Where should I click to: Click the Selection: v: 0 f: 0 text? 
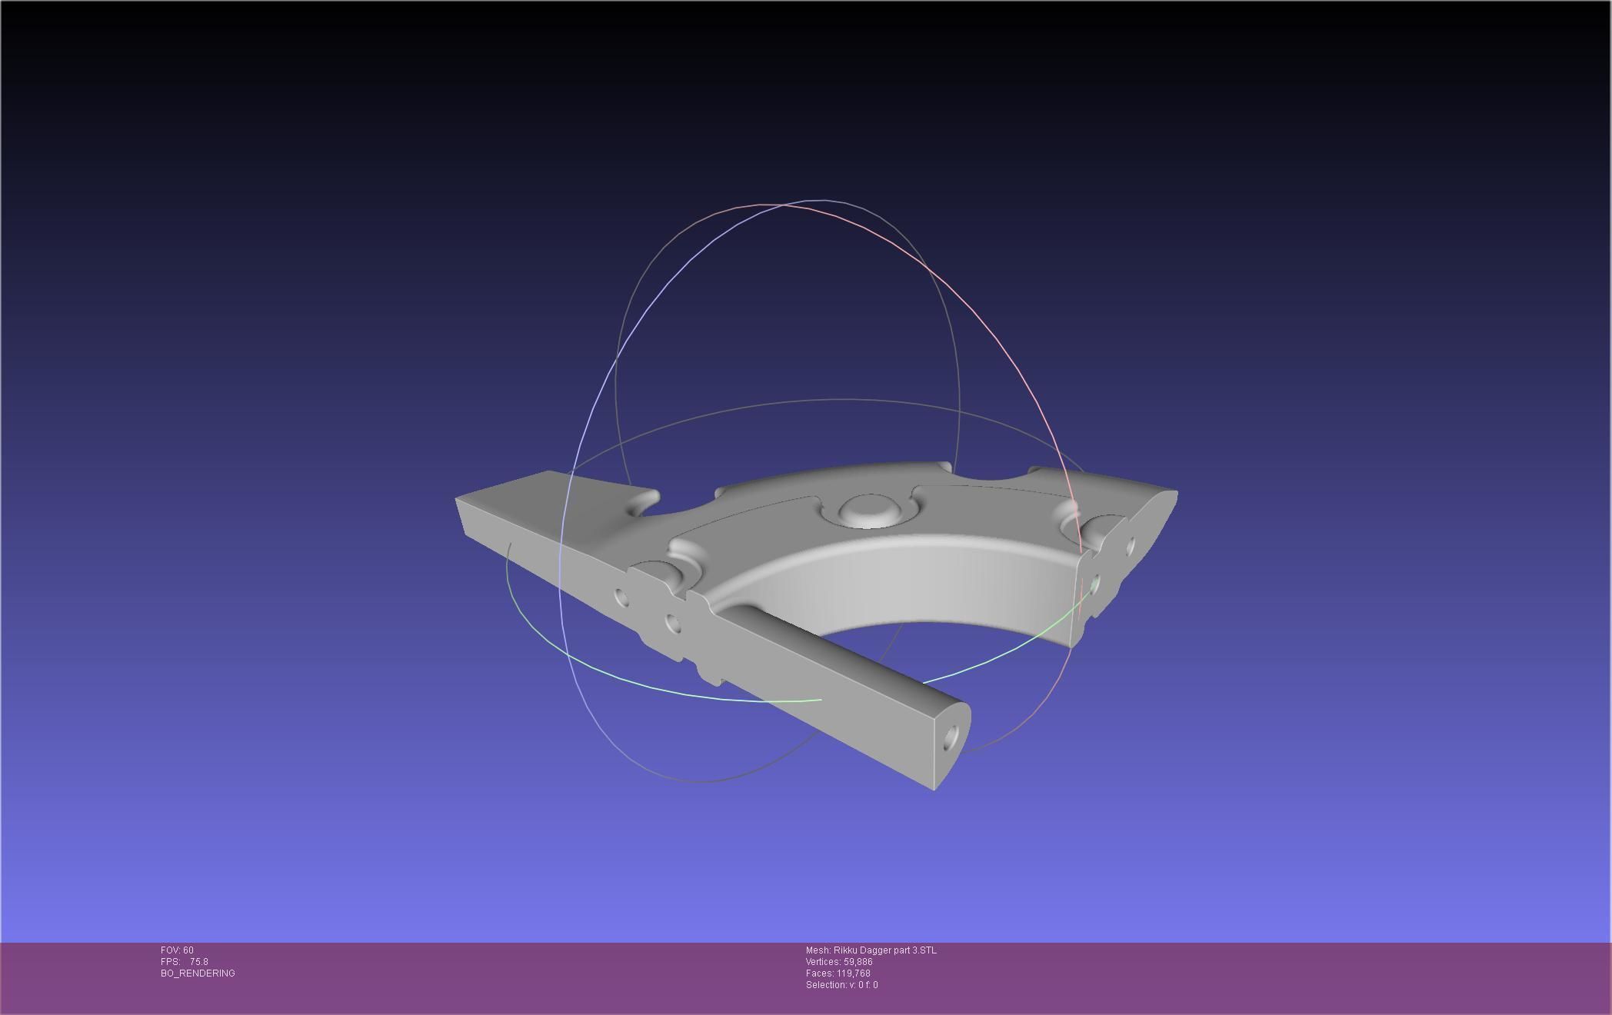coord(842,985)
